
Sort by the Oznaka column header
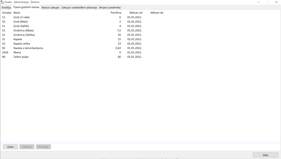coord(7,13)
